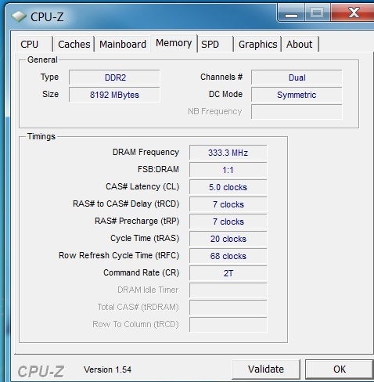Click the tRCD value 7 clocks
Screen dimensions: 374x382
click(x=228, y=204)
